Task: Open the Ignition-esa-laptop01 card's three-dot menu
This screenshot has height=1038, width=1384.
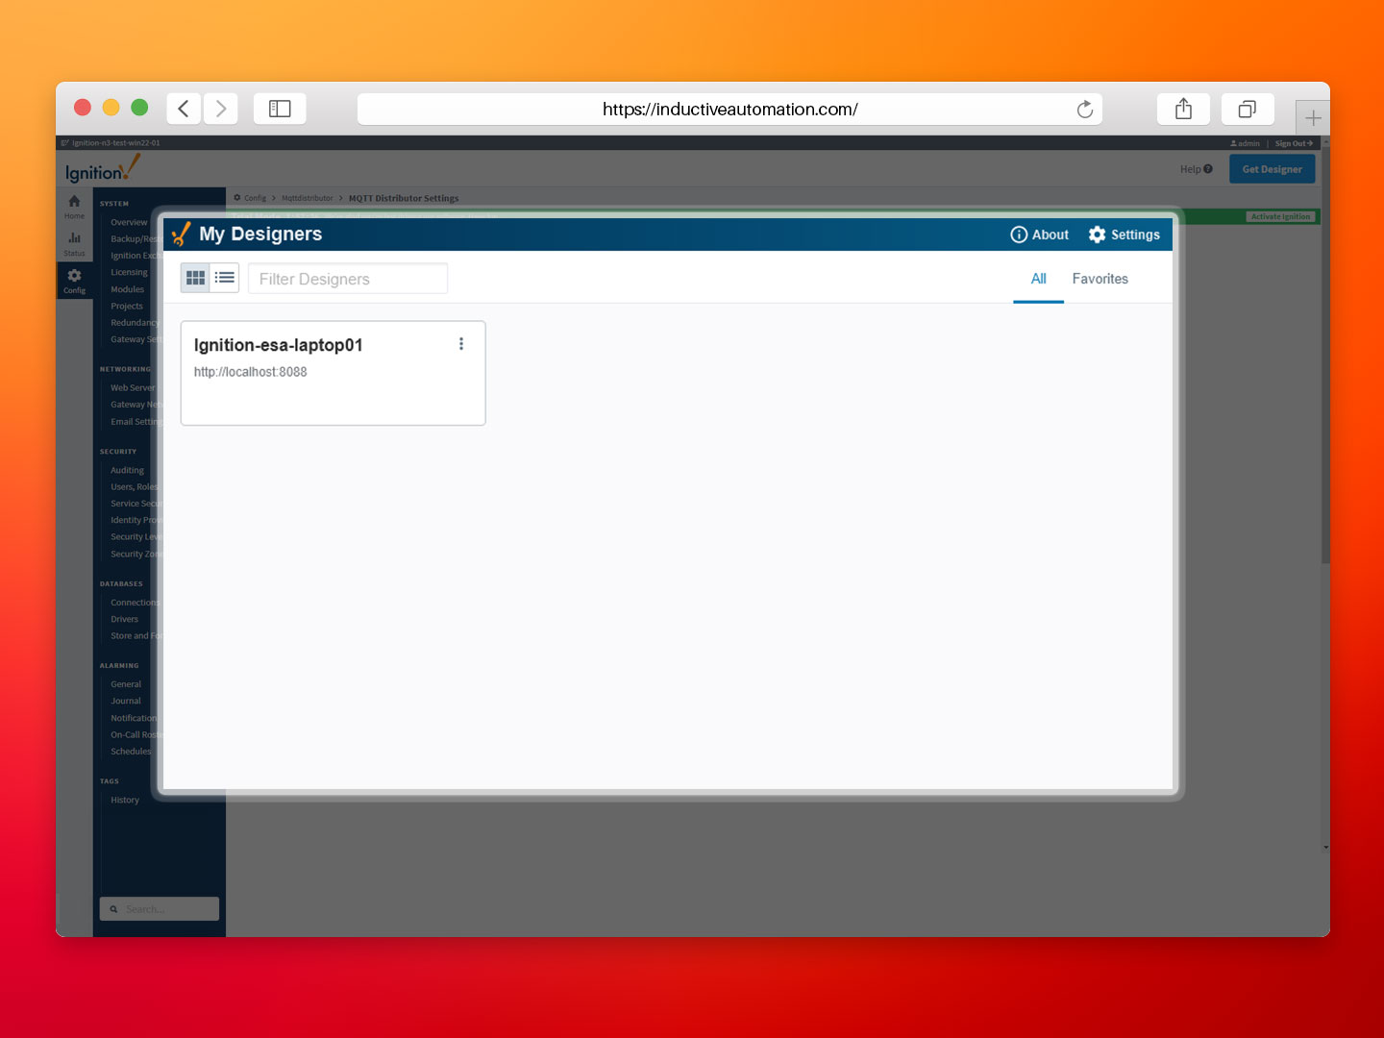Action: (x=461, y=344)
